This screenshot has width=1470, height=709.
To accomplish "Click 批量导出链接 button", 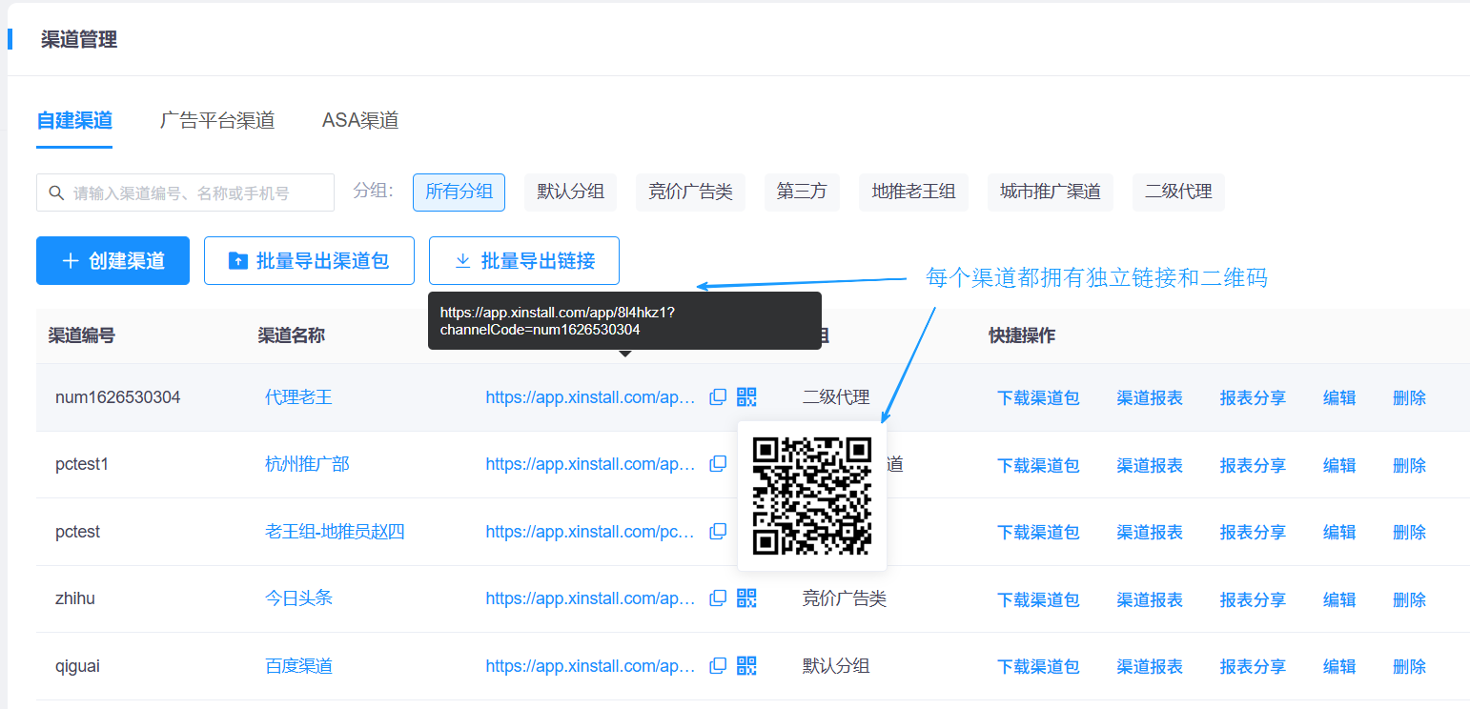I will pyautogui.click(x=524, y=260).
